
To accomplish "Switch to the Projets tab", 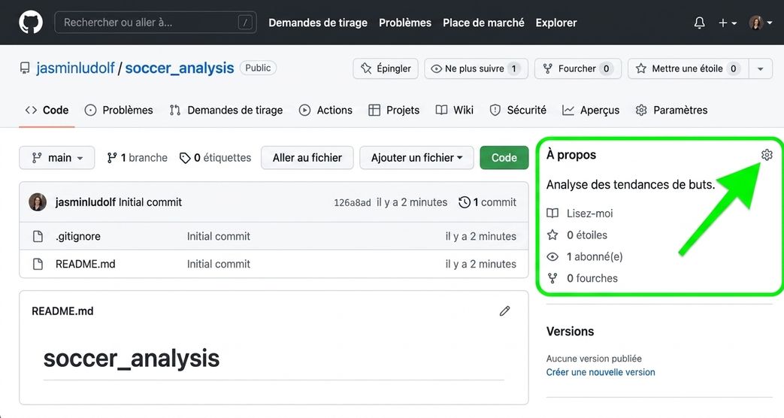I will (394, 110).
